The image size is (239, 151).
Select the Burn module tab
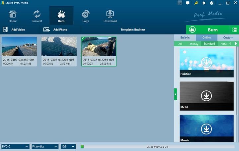[x=61, y=16]
